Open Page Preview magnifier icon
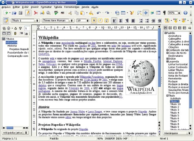The width and height of the screenshot is (194, 141). (x=48, y=13)
